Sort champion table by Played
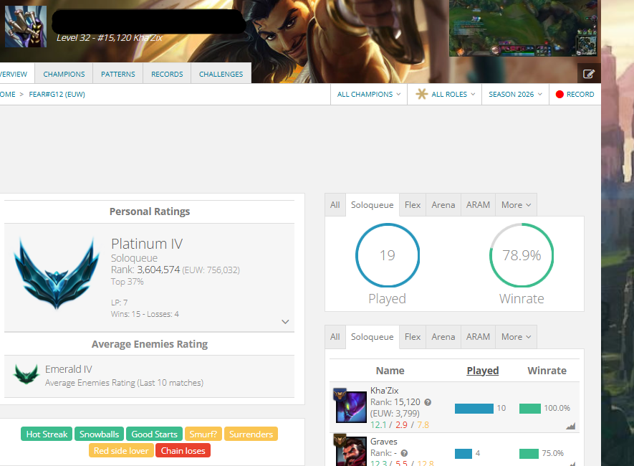The height and width of the screenshot is (466, 634). click(482, 371)
